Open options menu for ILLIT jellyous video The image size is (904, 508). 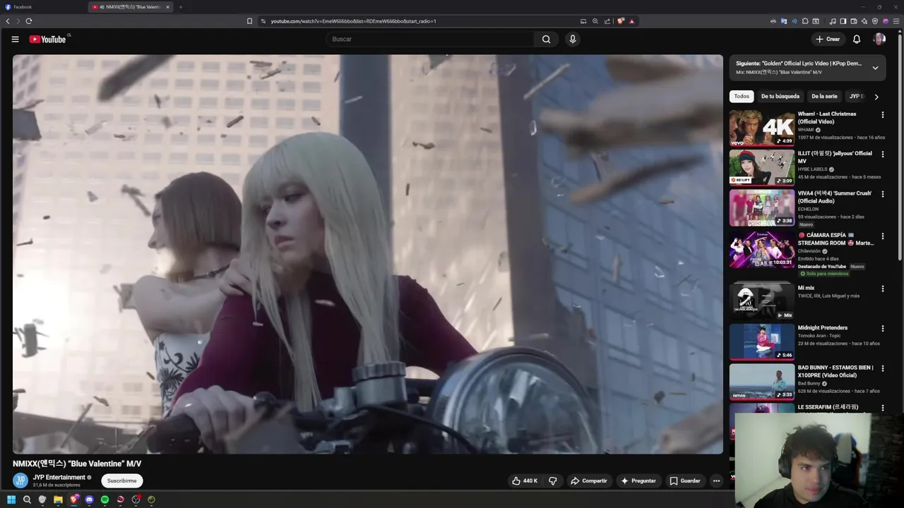pos(882,155)
